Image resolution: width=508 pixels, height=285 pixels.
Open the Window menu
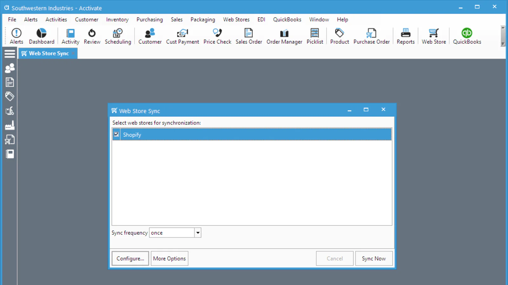coord(319,19)
